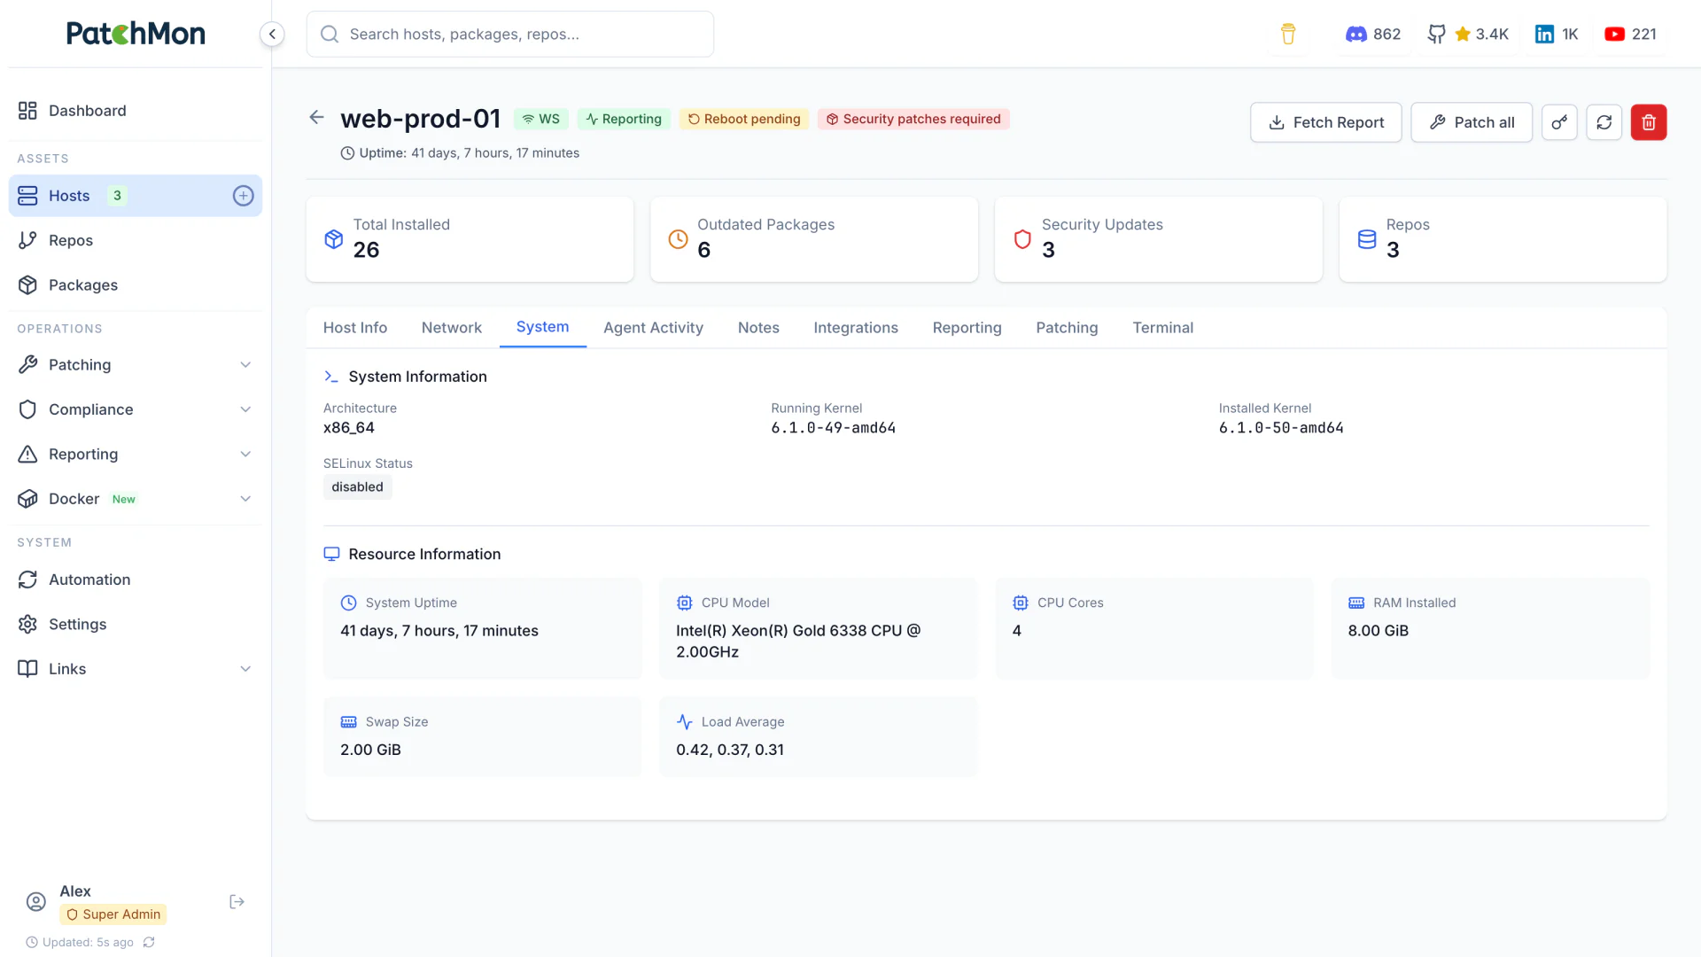Click the logout icon beside Alex

point(237,902)
